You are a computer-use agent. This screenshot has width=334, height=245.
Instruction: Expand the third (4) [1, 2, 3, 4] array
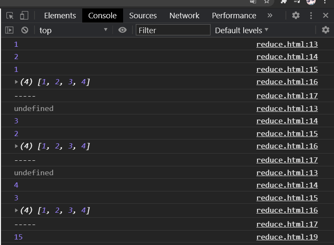click(x=16, y=210)
